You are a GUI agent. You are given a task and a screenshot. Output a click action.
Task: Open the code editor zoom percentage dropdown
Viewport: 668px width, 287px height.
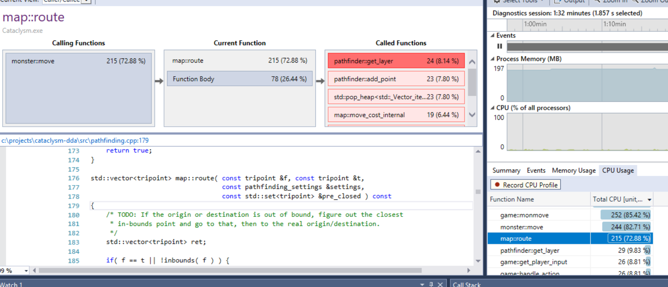pyautogui.click(x=26, y=270)
